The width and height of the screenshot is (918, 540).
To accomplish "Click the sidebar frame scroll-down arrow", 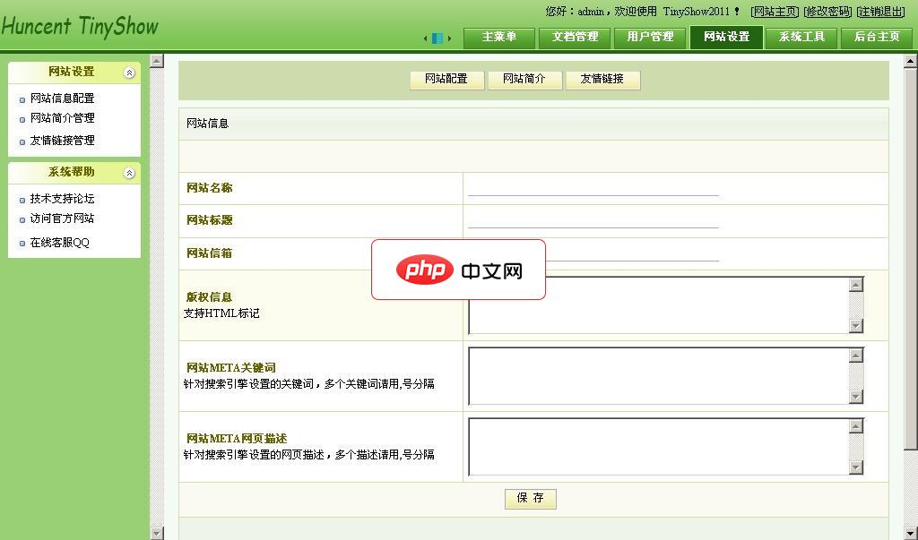I will 157,533.
